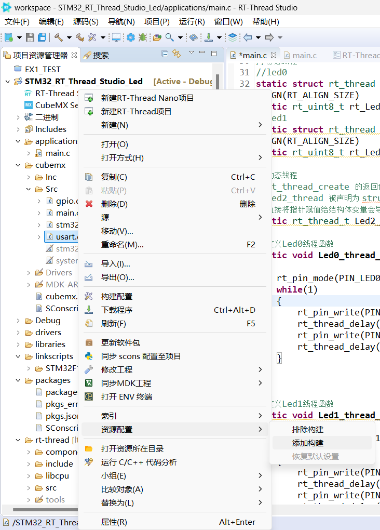Click Collapse All icon in project explorer
Screen dimensions: 380x530
[165, 54]
